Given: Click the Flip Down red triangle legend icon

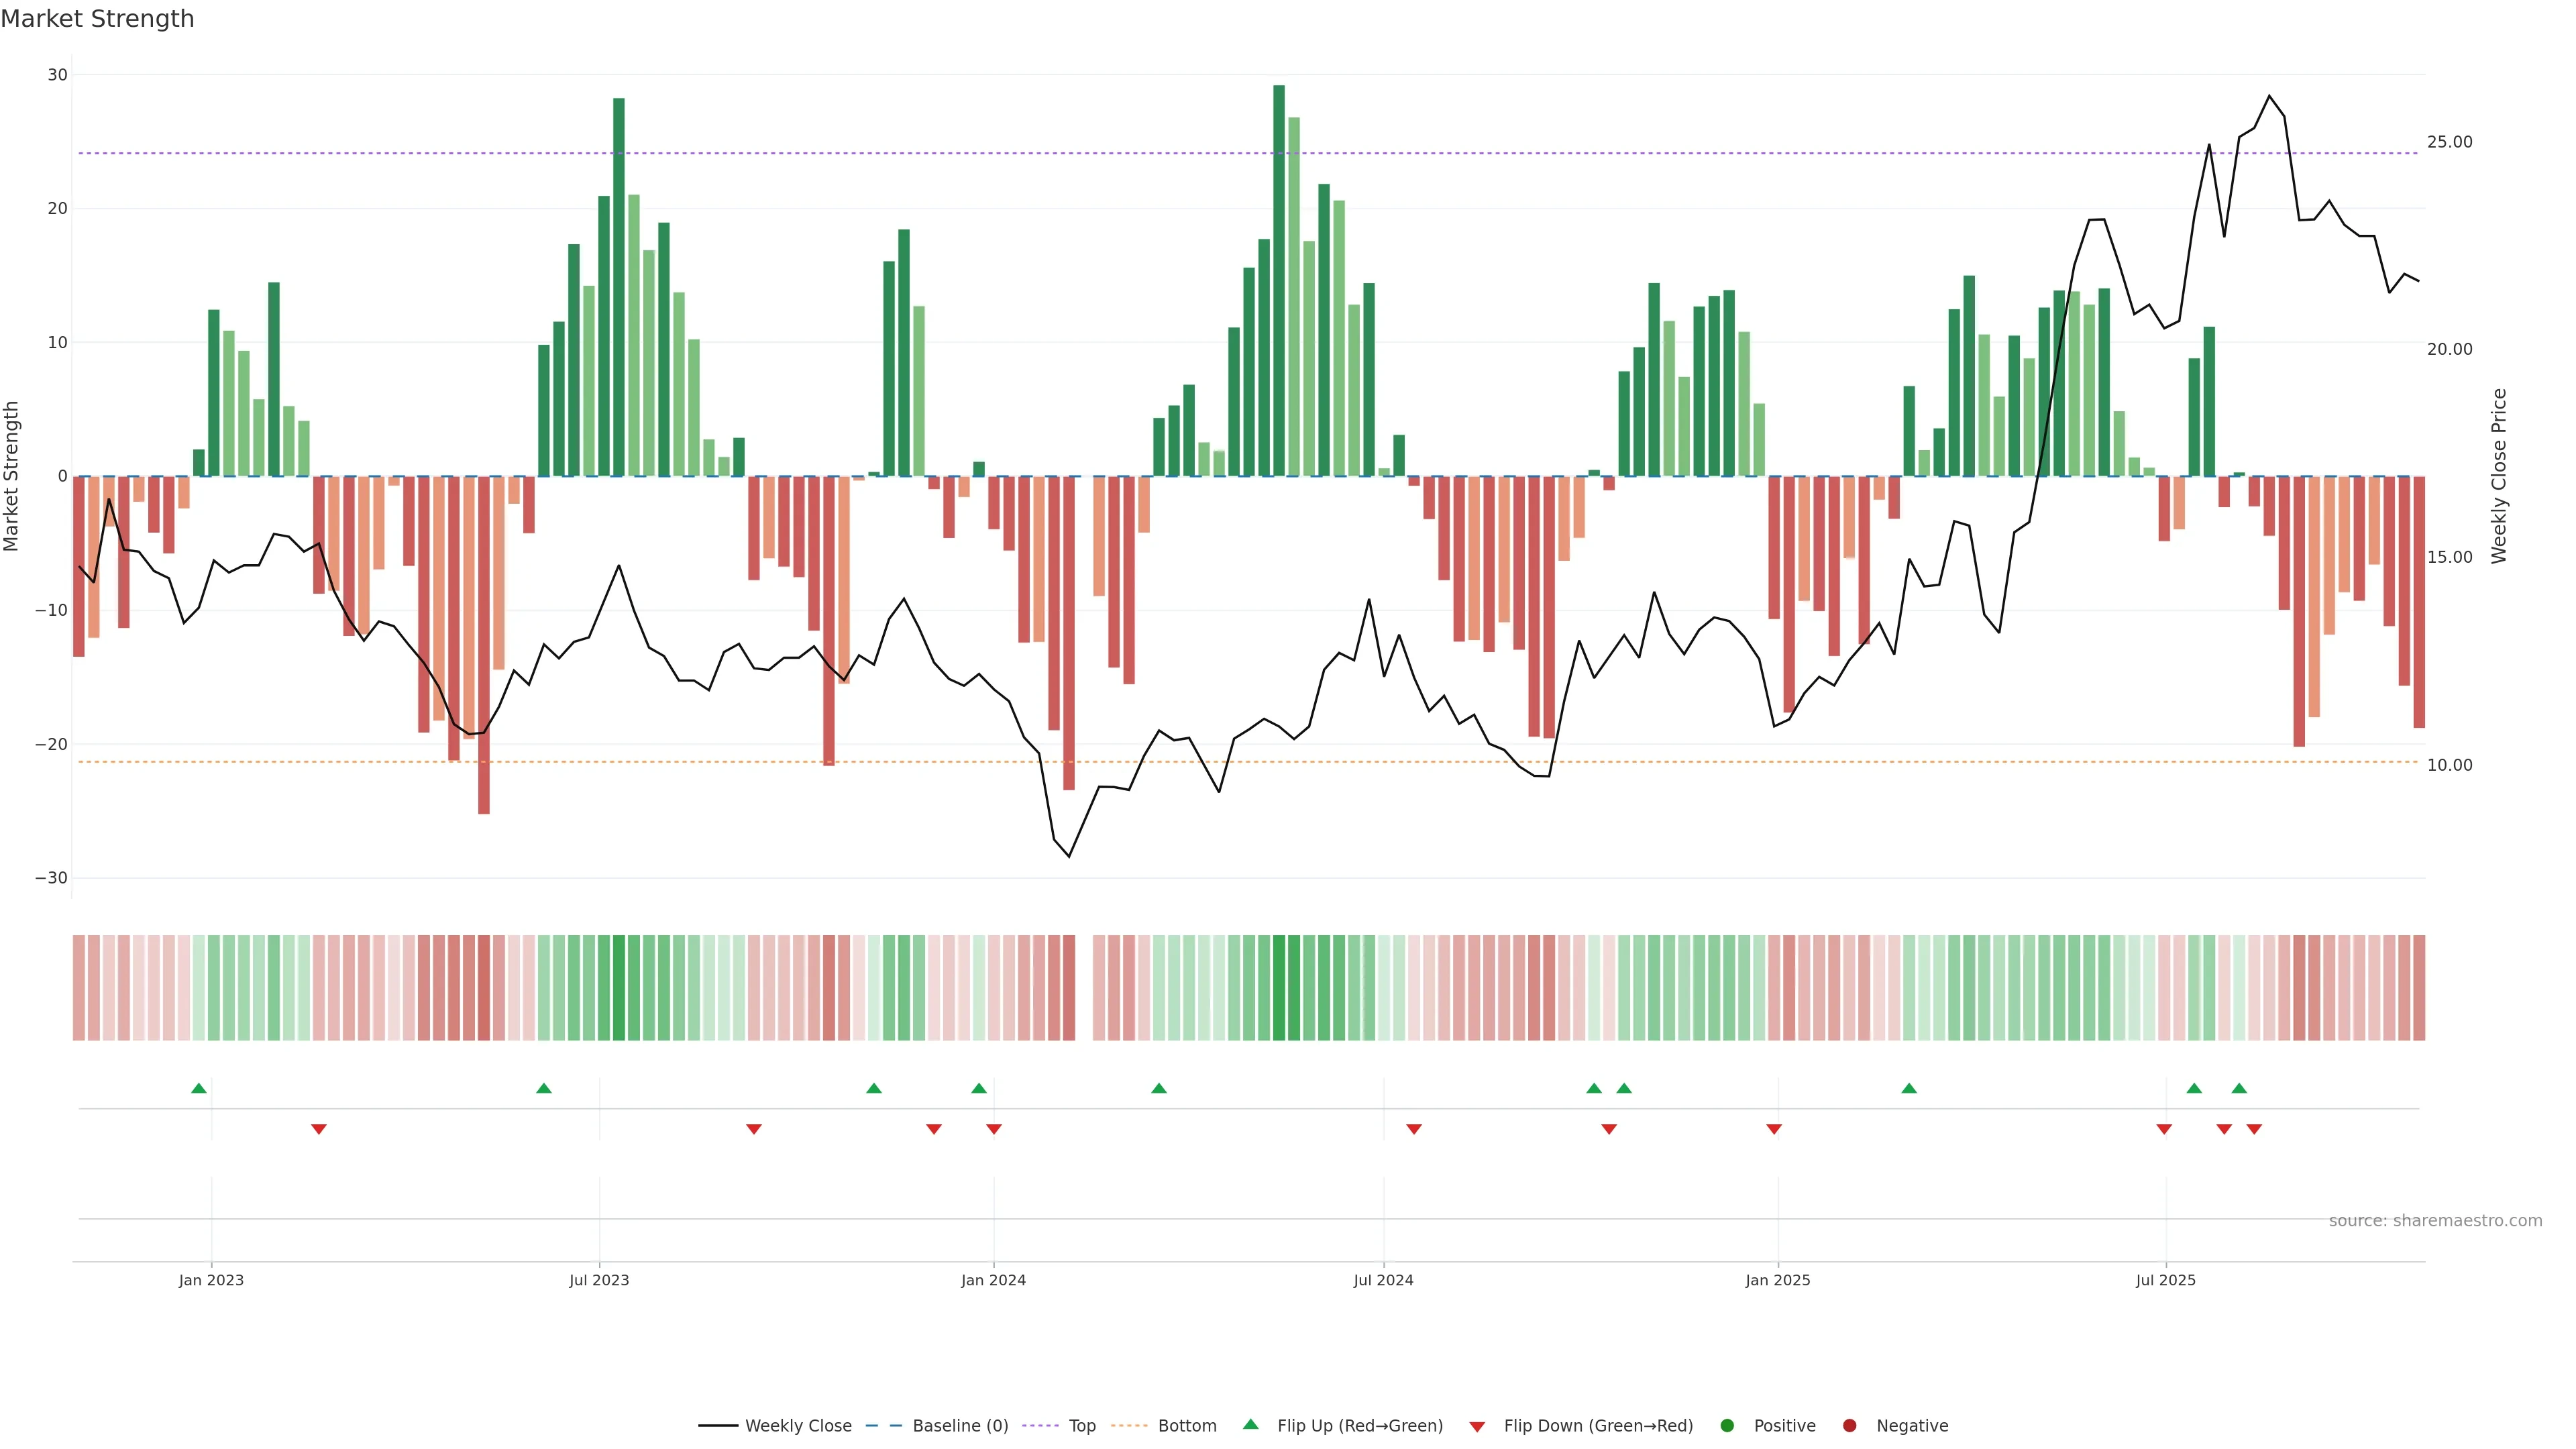Looking at the screenshot, I should tap(1477, 1426).
